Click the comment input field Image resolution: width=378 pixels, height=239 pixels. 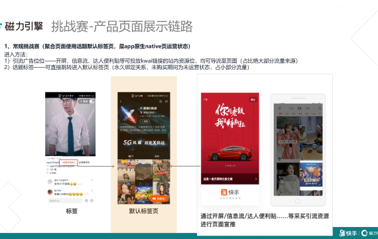click(x=65, y=200)
